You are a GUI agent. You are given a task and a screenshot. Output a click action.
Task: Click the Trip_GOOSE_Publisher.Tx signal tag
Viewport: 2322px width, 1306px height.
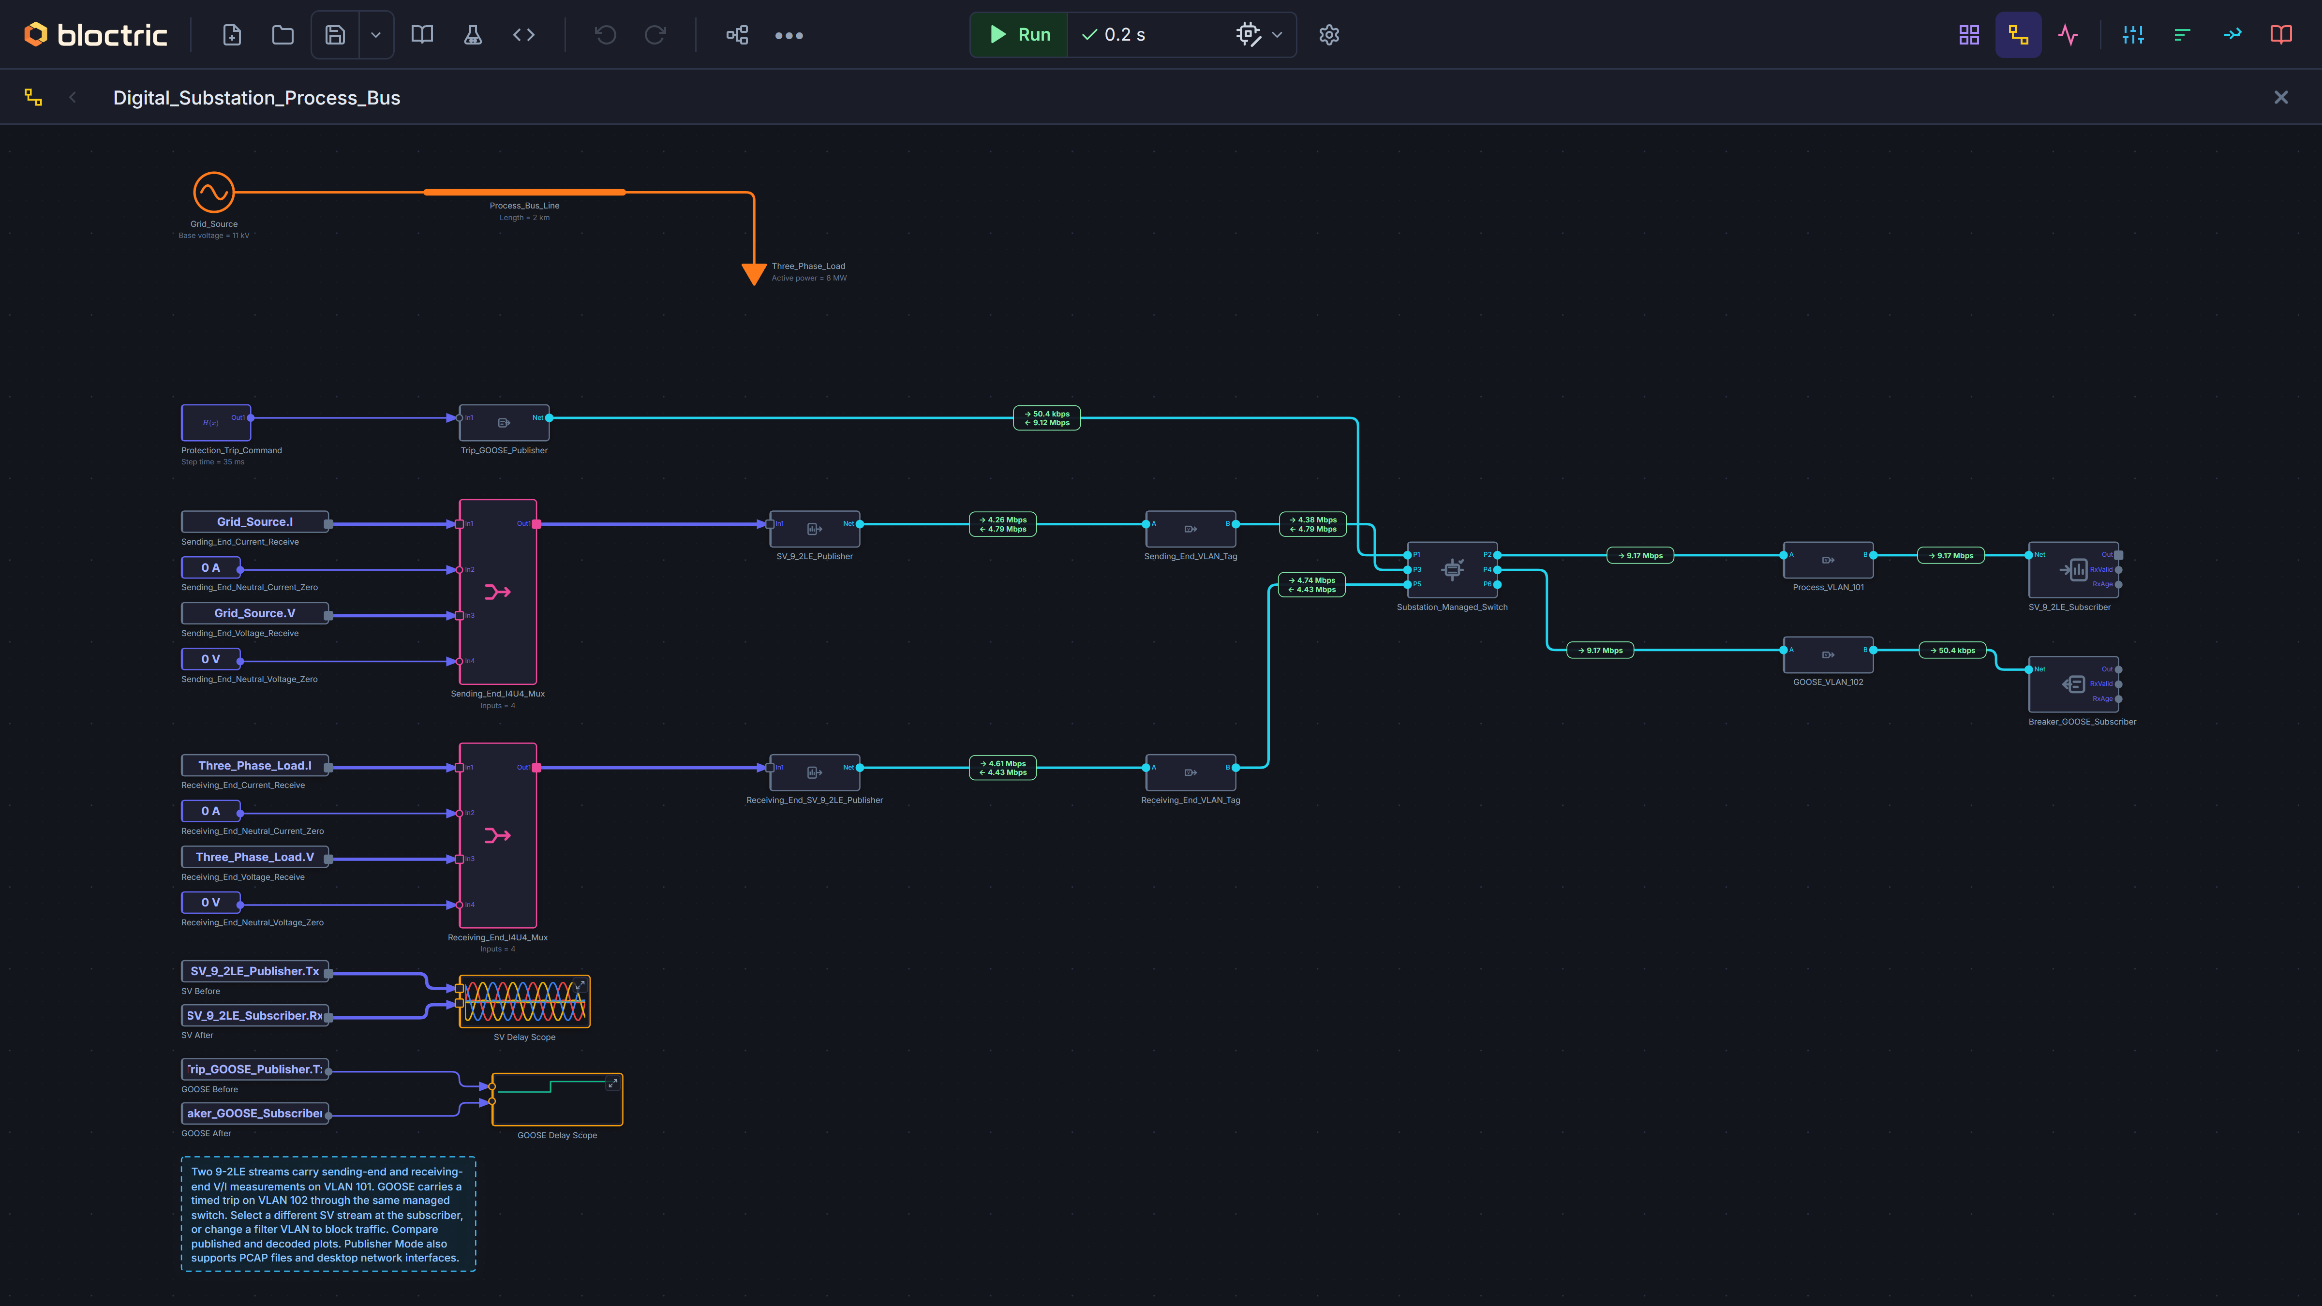click(255, 1069)
